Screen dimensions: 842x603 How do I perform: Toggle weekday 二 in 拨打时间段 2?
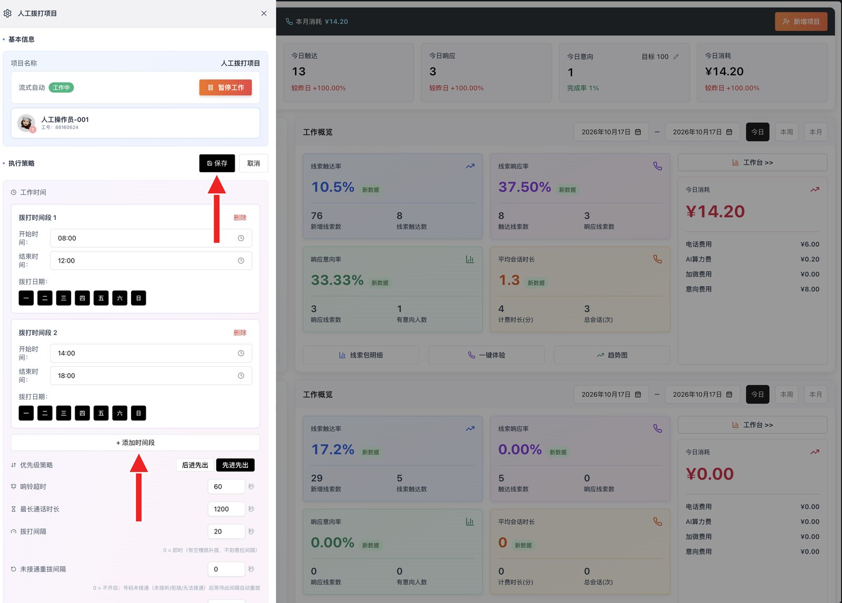coord(45,413)
